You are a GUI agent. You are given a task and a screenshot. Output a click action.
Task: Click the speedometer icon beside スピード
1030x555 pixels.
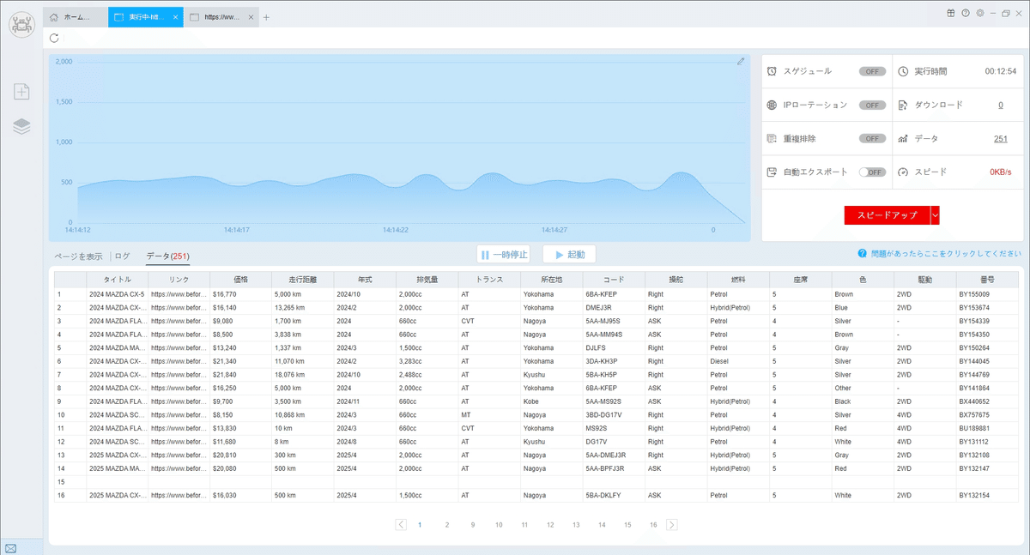(x=903, y=172)
